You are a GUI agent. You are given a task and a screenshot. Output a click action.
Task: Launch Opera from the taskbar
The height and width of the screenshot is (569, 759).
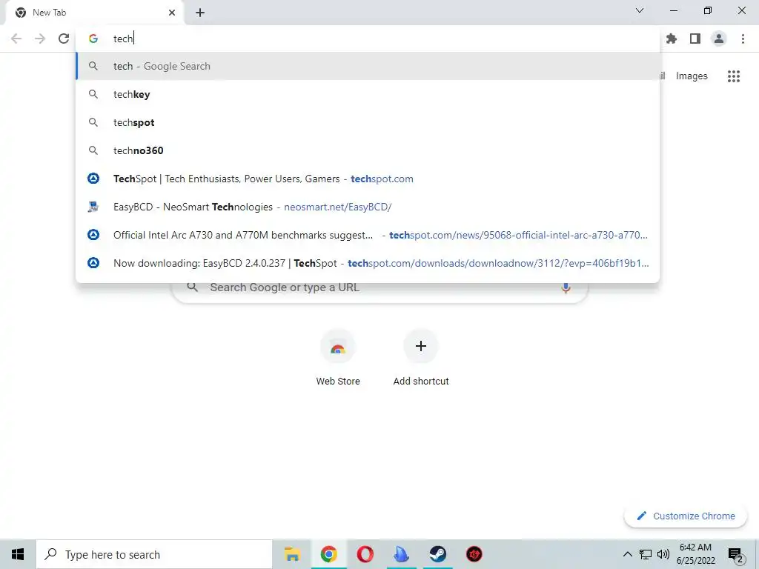coord(365,554)
